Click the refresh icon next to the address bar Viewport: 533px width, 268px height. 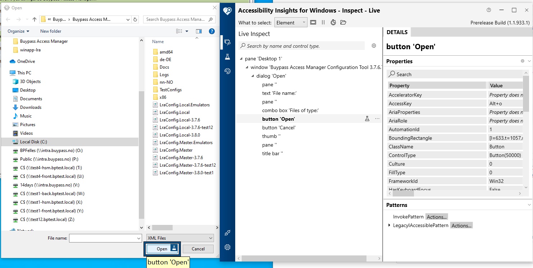(135, 19)
